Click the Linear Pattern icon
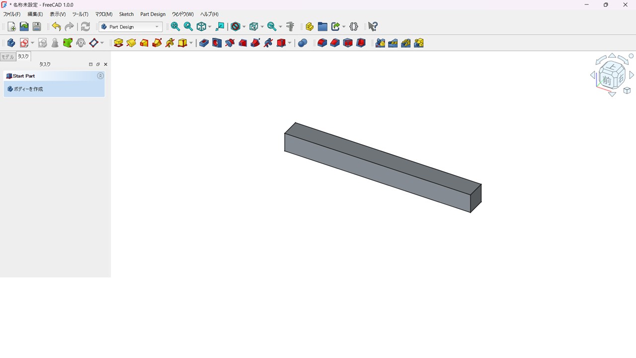This screenshot has height=358, width=636. [x=393, y=43]
